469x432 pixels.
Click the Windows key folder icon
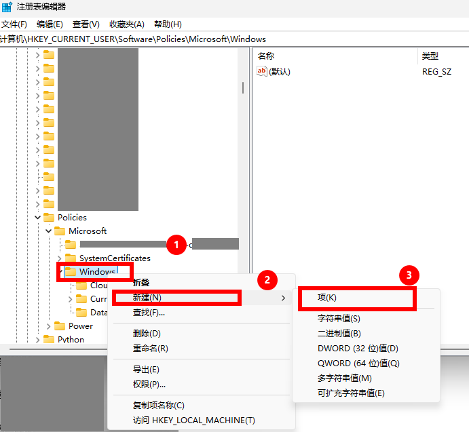(x=71, y=272)
